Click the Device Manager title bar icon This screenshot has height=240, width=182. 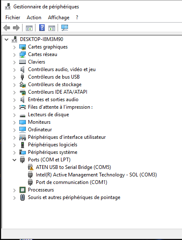8,6
